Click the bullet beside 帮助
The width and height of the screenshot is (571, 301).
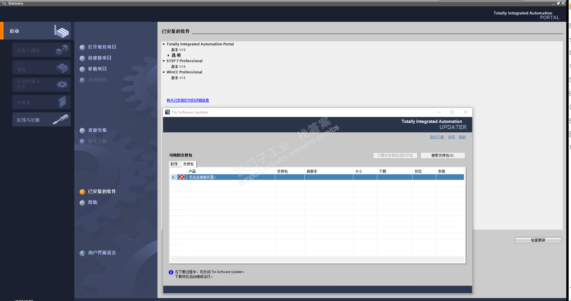(x=83, y=203)
